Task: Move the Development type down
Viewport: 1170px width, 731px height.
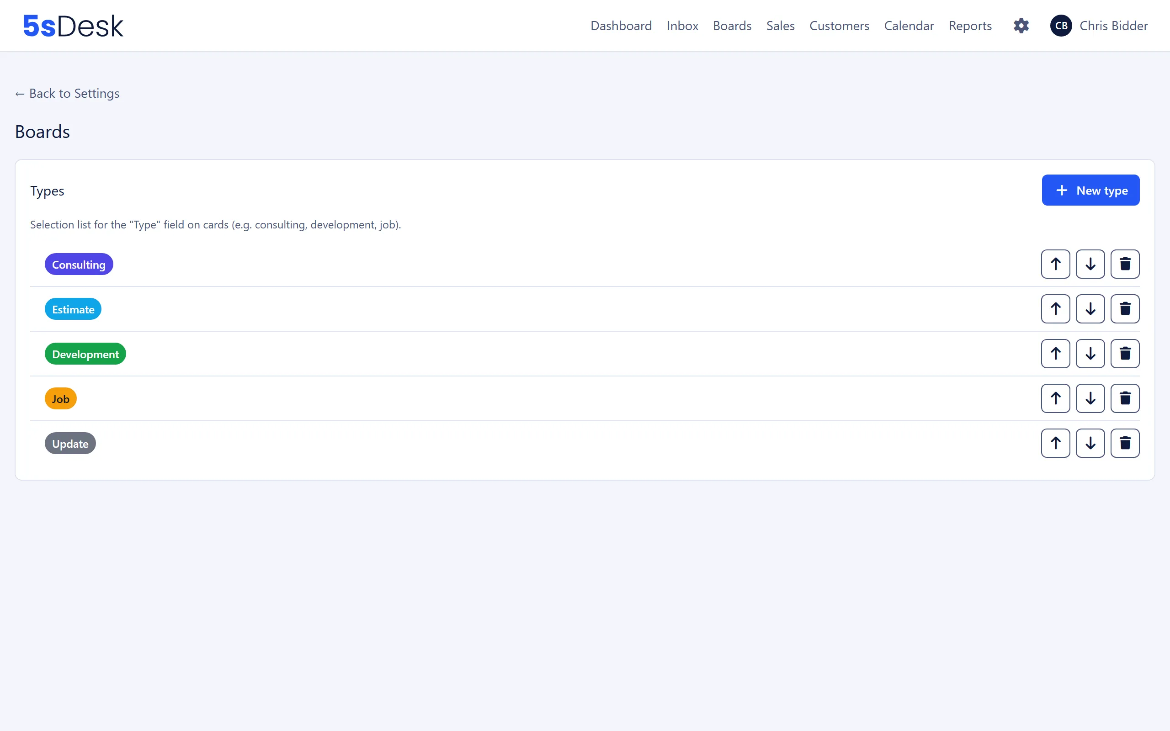Action: point(1090,354)
